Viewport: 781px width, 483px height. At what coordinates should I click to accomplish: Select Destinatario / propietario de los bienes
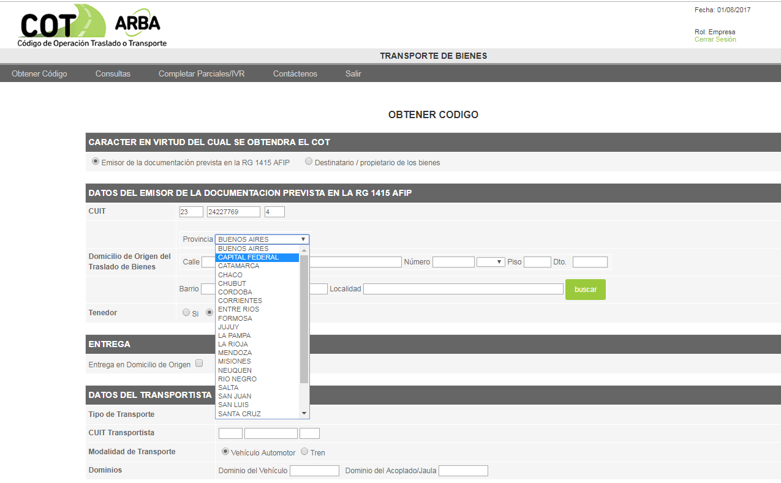coord(309,162)
